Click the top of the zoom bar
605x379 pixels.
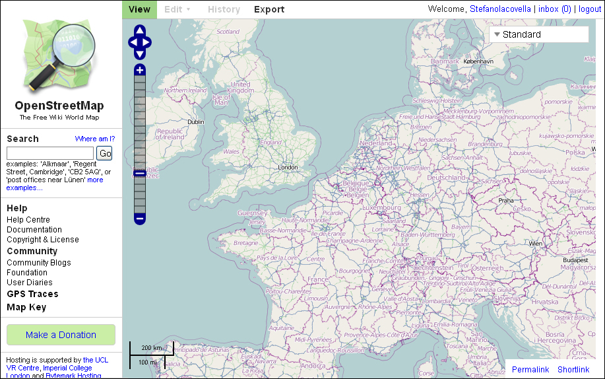click(x=140, y=79)
